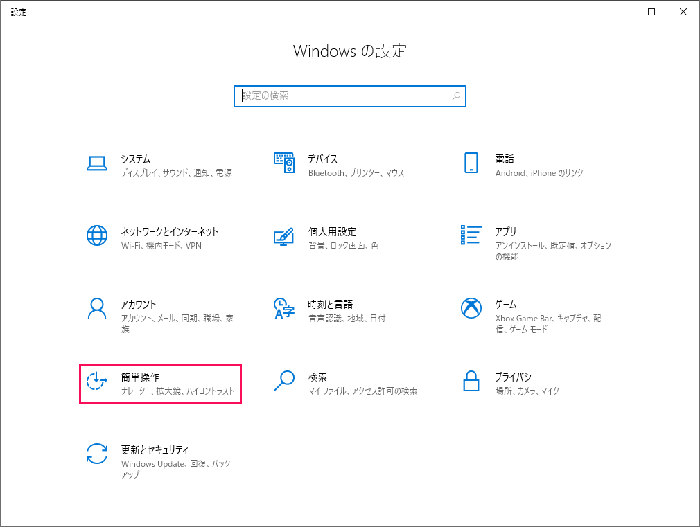
Task: Open the ゲーム Xbox icon
Action: (471, 308)
